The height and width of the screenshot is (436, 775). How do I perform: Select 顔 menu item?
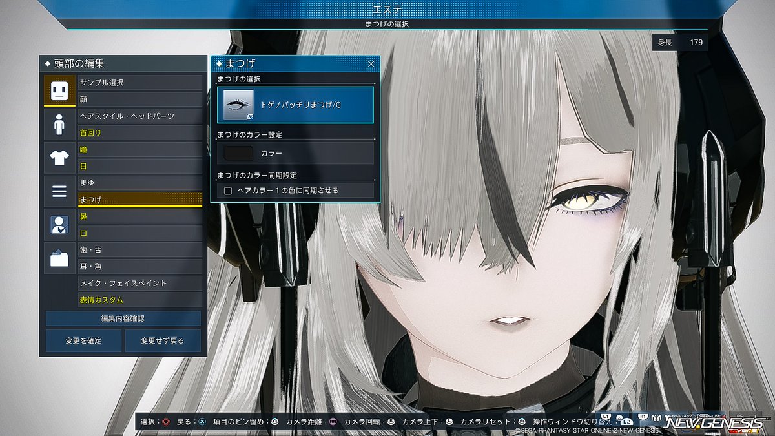[140, 99]
